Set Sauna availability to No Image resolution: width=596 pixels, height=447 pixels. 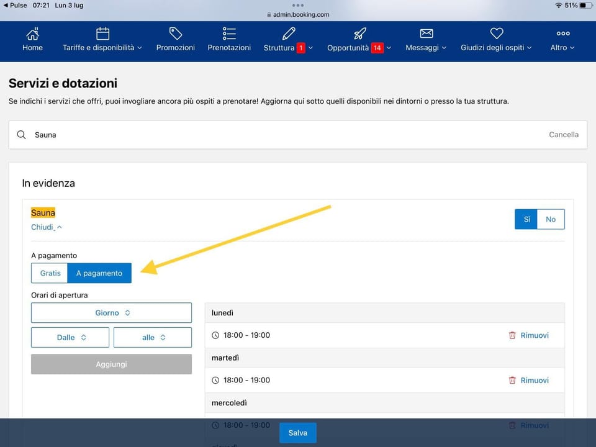click(x=551, y=219)
